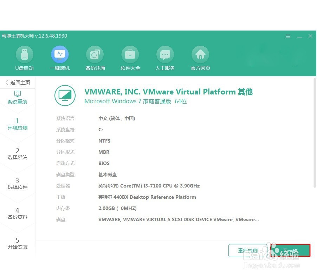Click Microsoft Windows 7 家庭普通版 64位 text
The width and height of the screenshot is (317, 276).
135,101
